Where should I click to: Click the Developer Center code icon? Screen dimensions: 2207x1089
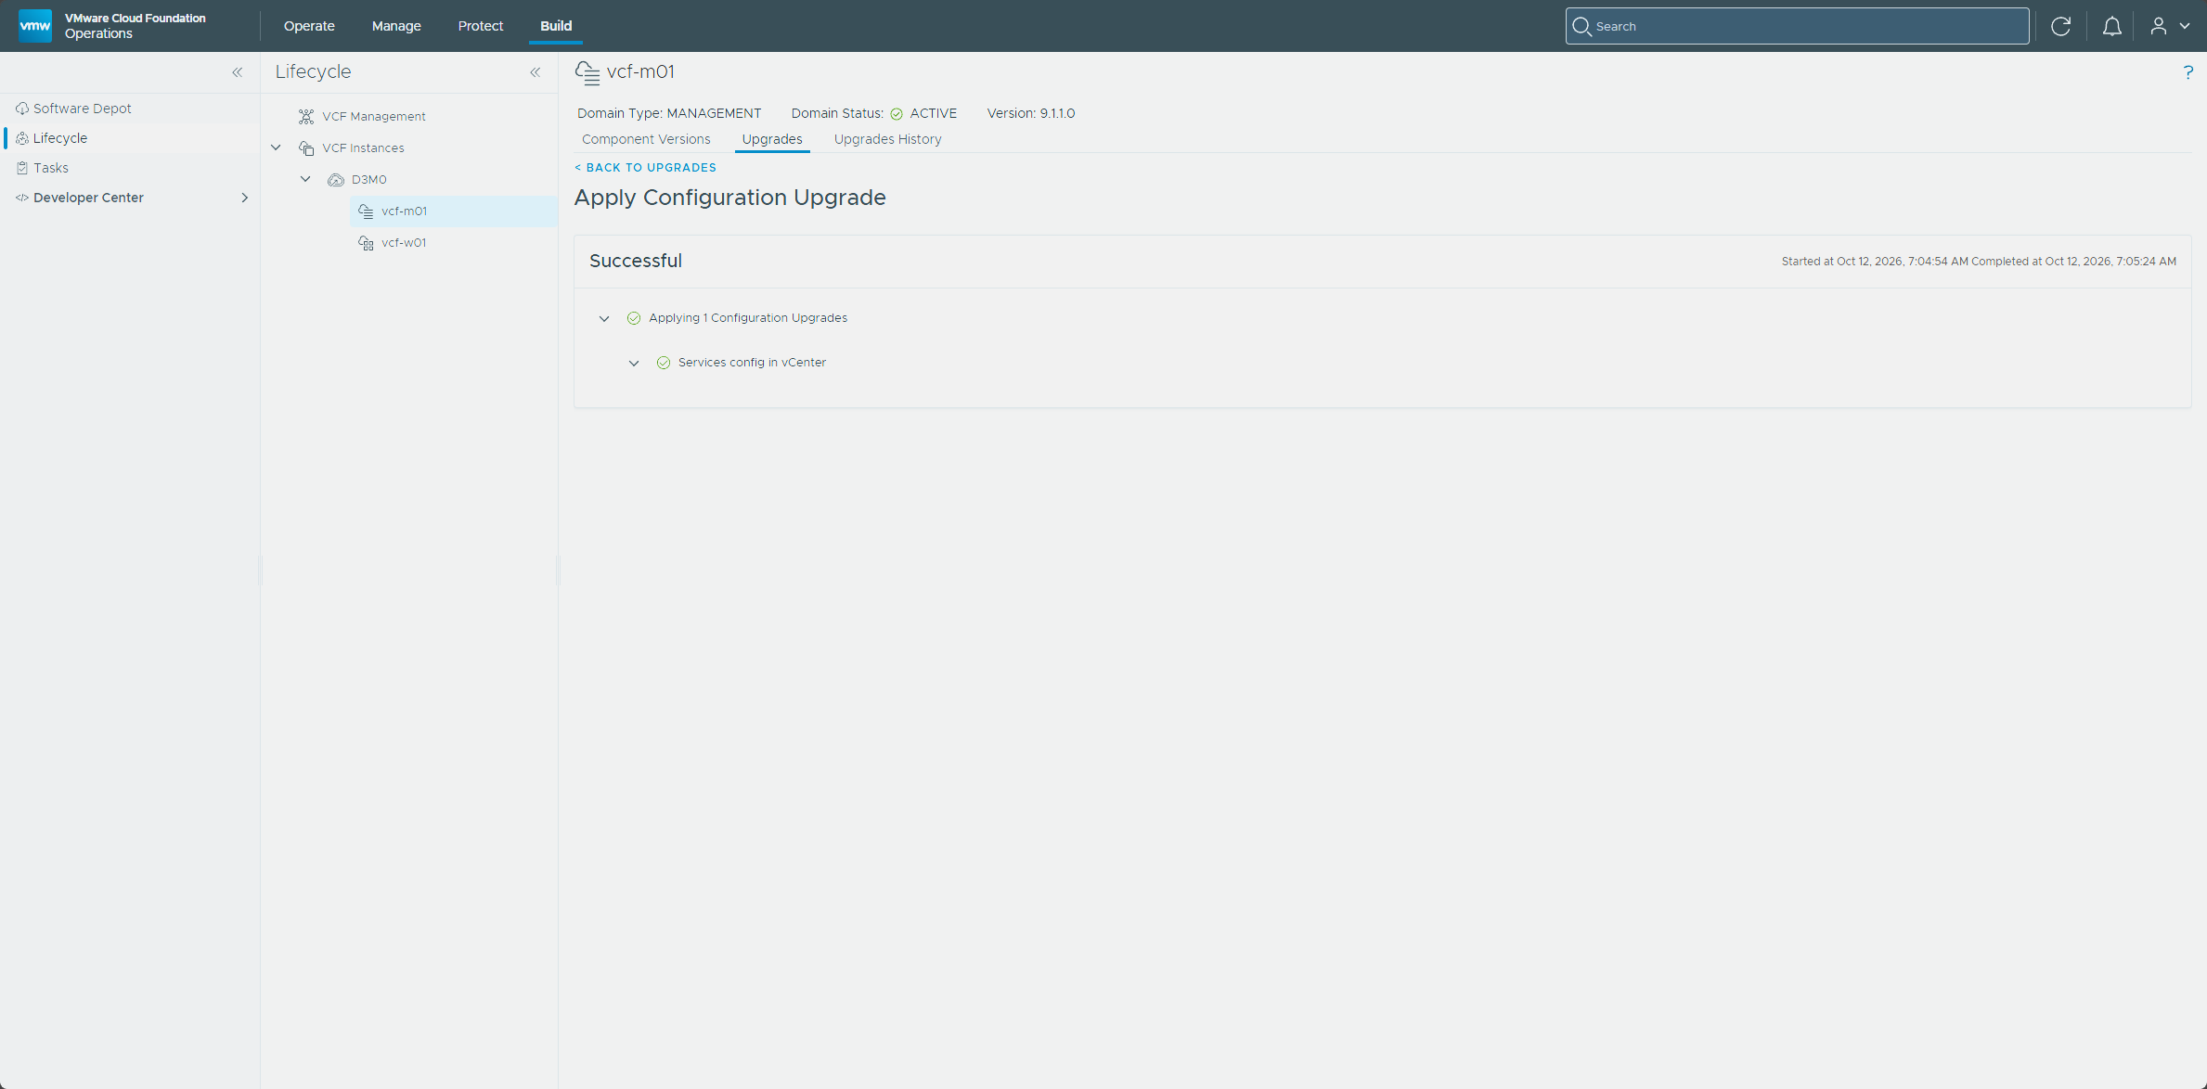click(22, 198)
